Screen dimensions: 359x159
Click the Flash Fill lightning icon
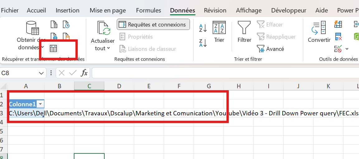coord(338,24)
